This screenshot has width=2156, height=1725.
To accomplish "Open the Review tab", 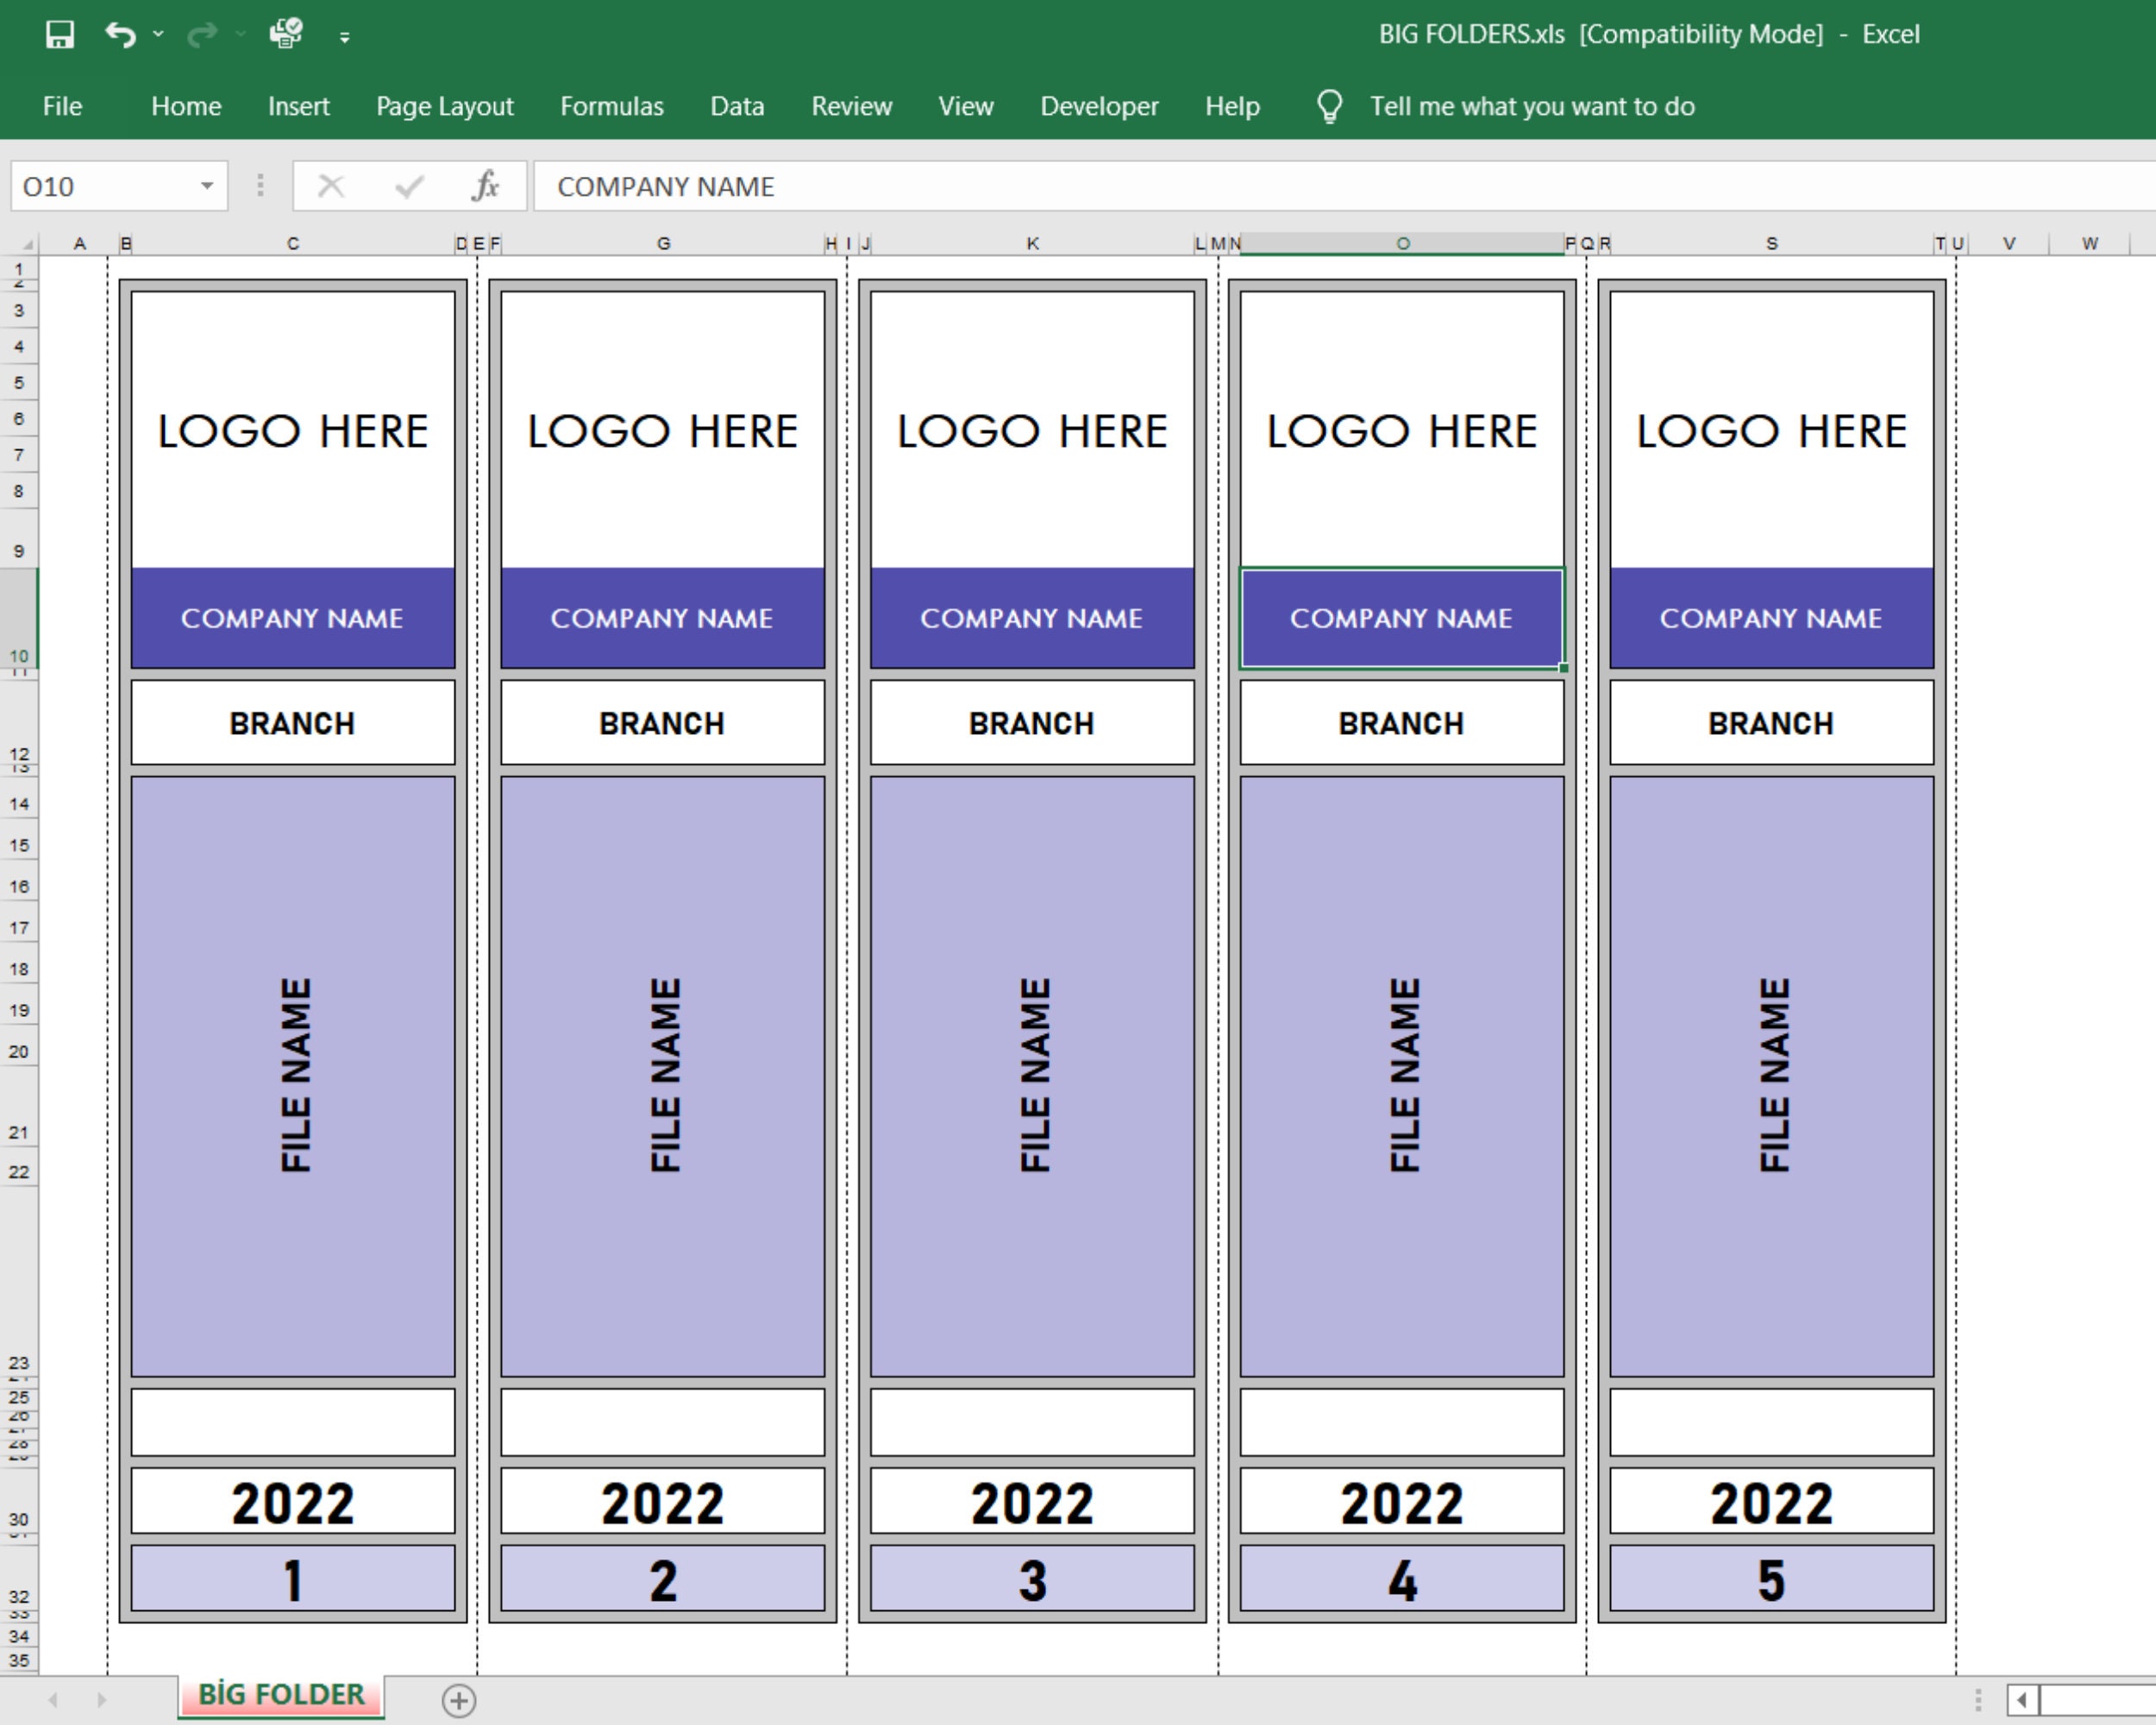I will (851, 106).
